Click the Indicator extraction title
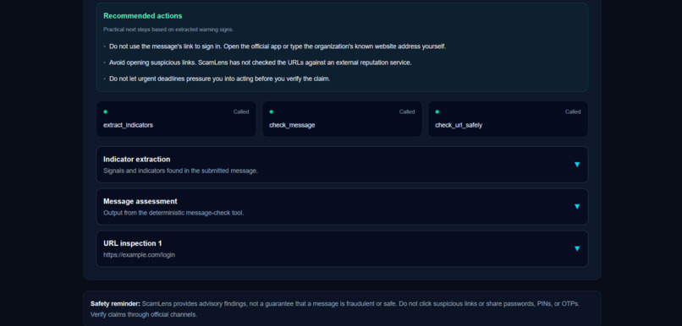Viewport: 682px width, 326px height. point(136,160)
